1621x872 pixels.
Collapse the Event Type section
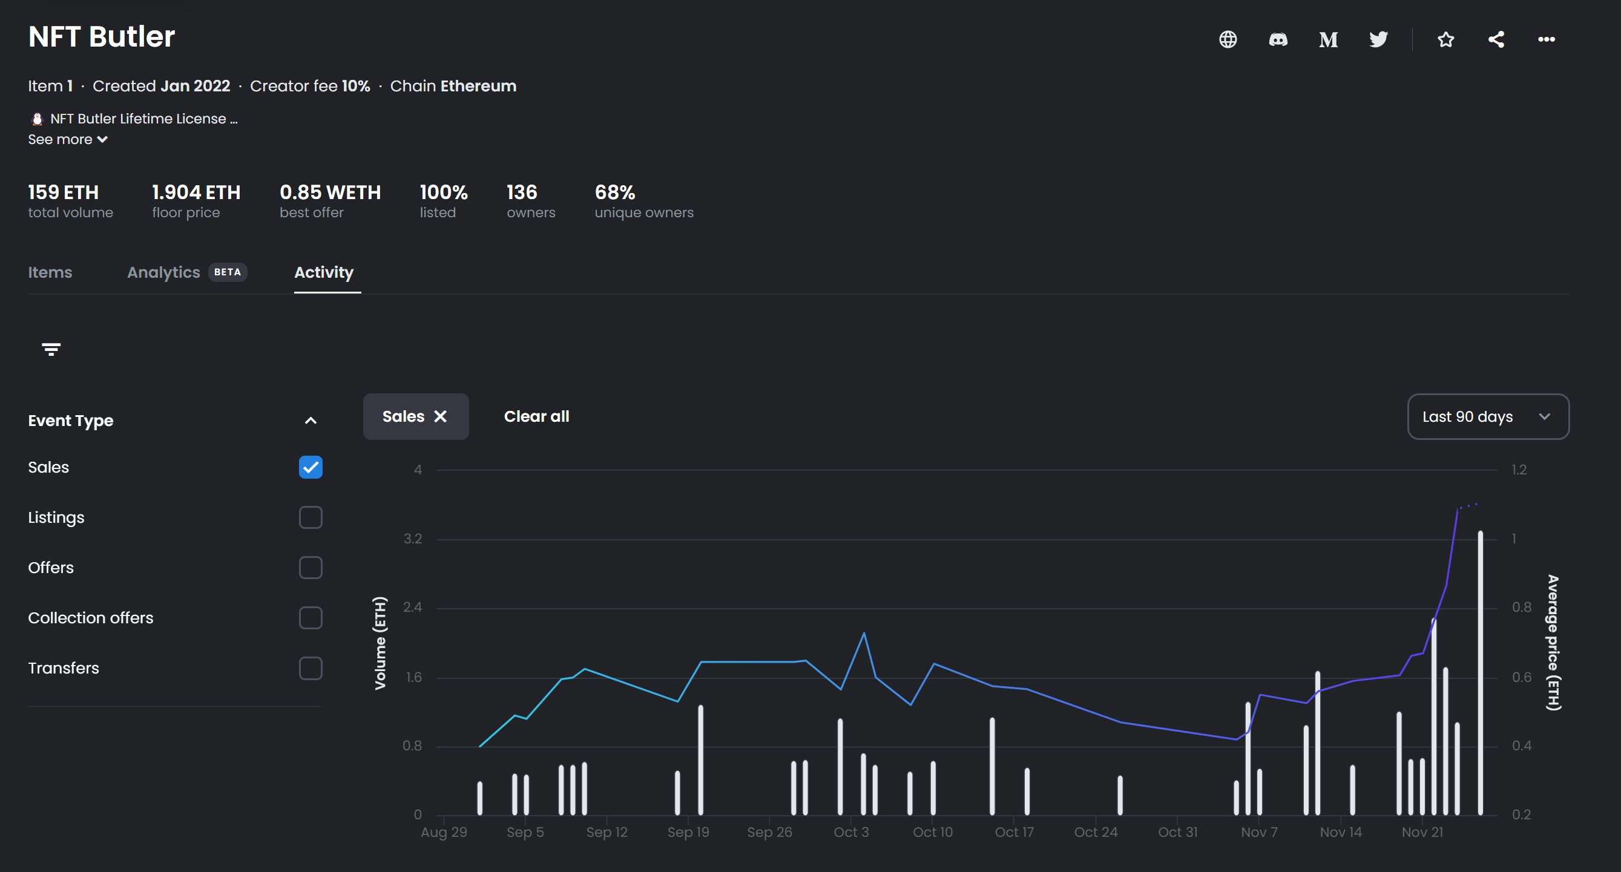click(x=311, y=421)
